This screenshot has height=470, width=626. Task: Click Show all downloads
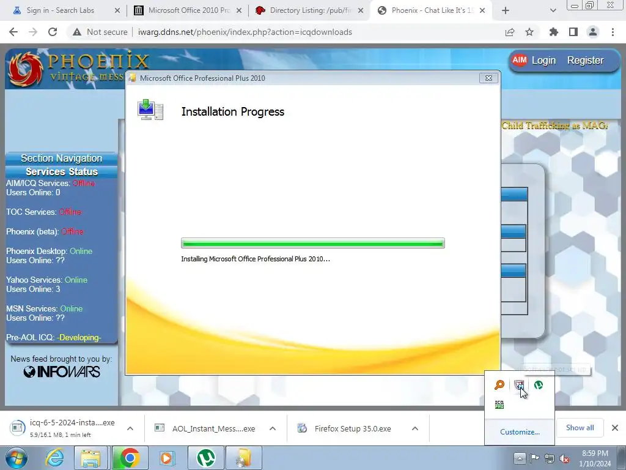580,428
